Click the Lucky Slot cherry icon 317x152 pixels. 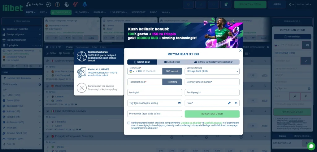tap(28, 5)
